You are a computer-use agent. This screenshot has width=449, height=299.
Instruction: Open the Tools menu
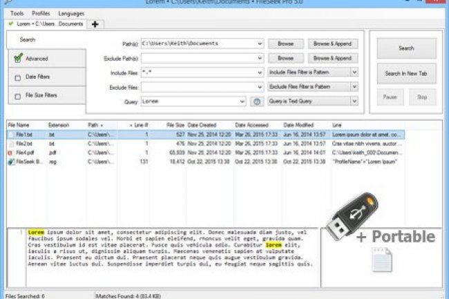[x=17, y=13]
